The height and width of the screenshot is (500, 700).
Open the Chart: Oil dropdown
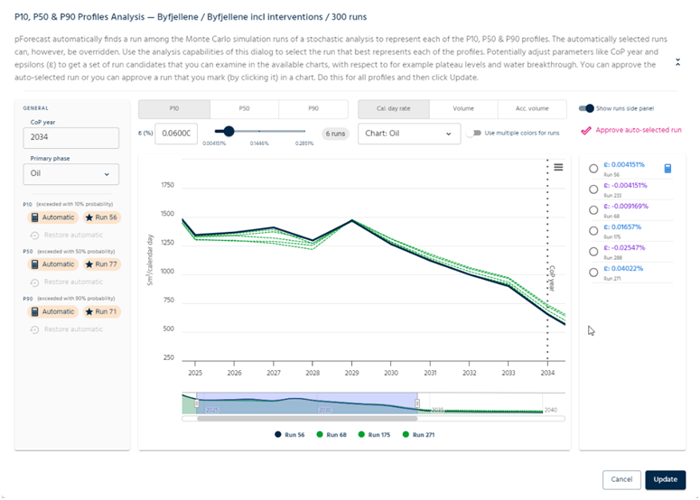click(409, 134)
